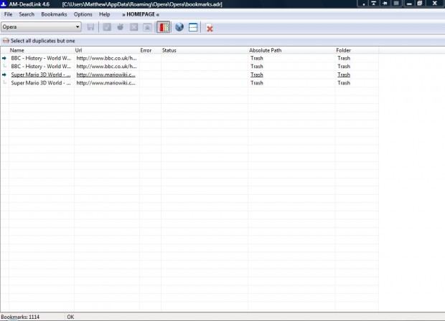Click the stay-on-top arrow icon in title bar
The width and height of the screenshot is (445, 321).
(374, 3)
